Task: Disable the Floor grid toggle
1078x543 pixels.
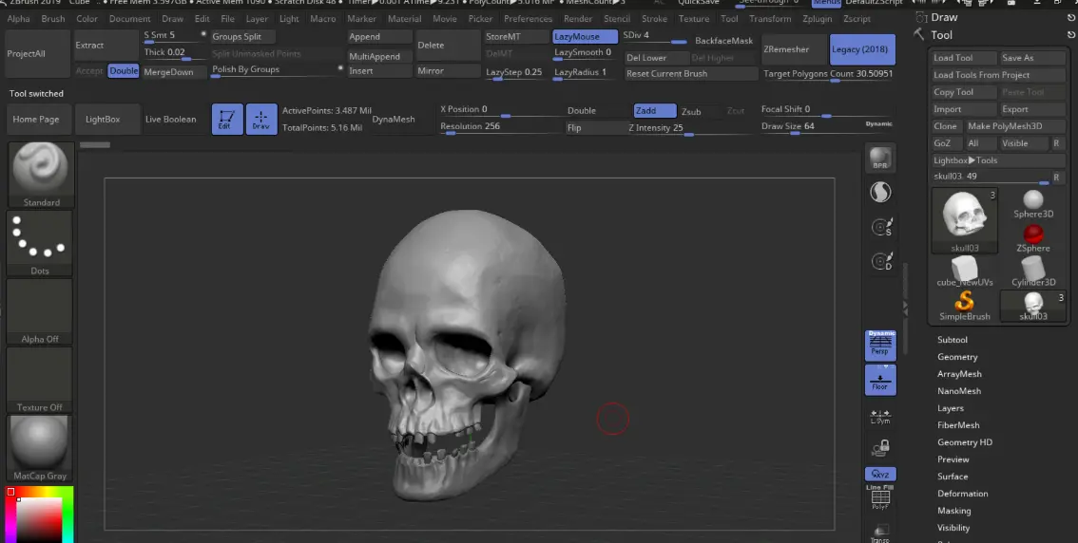Action: click(880, 380)
